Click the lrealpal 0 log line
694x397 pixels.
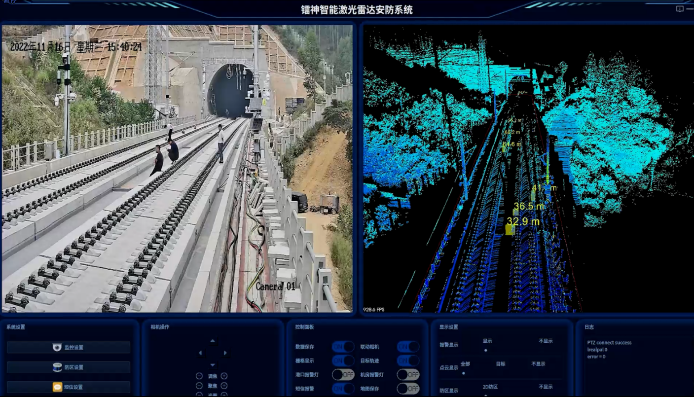(x=597, y=349)
